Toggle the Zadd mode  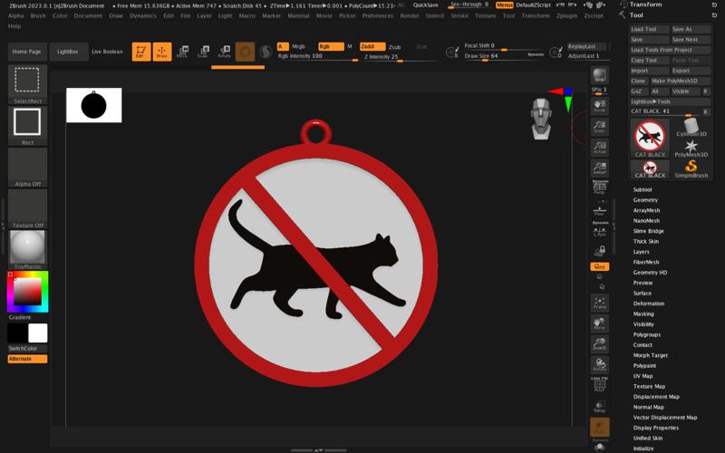371,46
